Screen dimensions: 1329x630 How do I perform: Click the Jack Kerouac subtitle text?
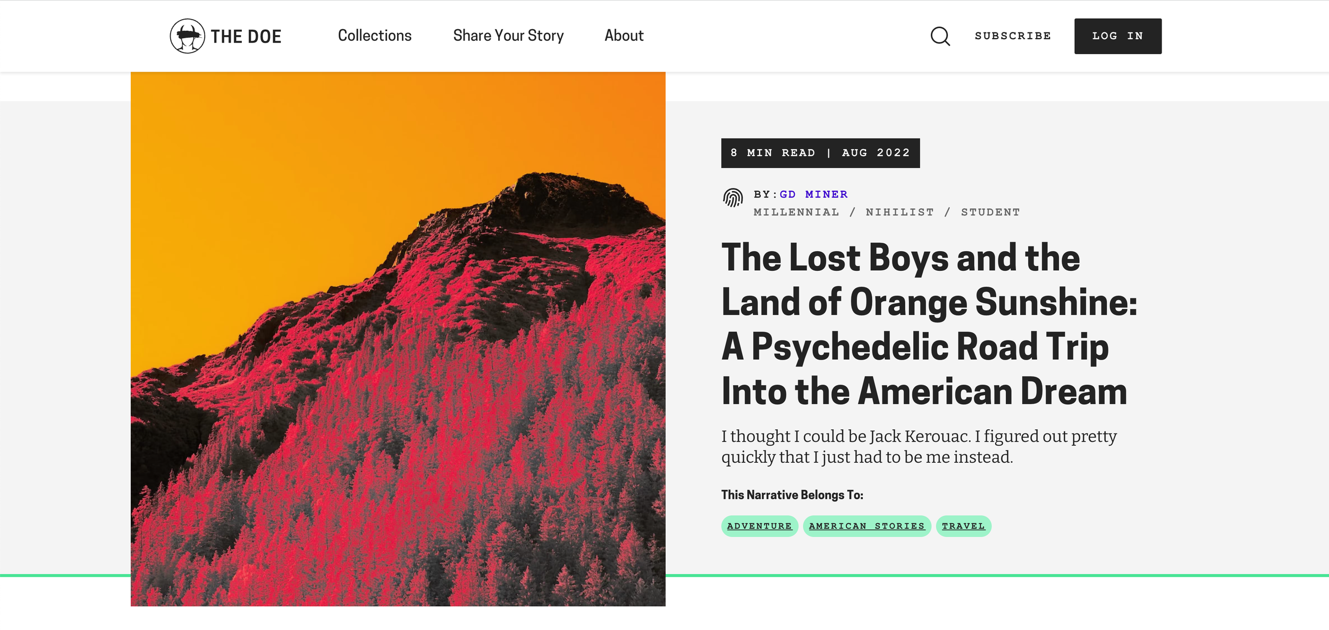[919, 447]
